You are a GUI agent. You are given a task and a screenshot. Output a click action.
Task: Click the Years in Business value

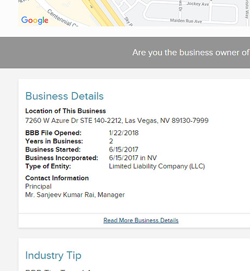tap(111, 141)
